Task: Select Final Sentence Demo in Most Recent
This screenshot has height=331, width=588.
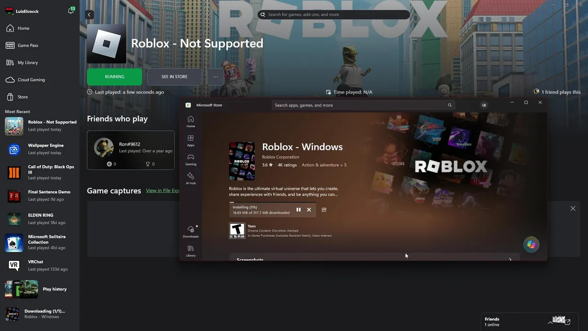Action: [x=40, y=195]
